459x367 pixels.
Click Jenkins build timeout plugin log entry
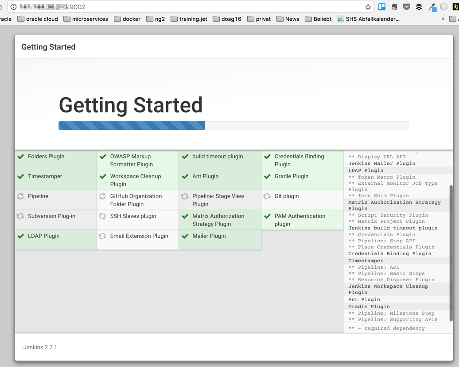(393, 228)
